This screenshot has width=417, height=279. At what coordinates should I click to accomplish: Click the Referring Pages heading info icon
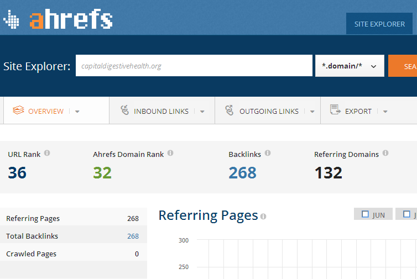click(x=263, y=217)
